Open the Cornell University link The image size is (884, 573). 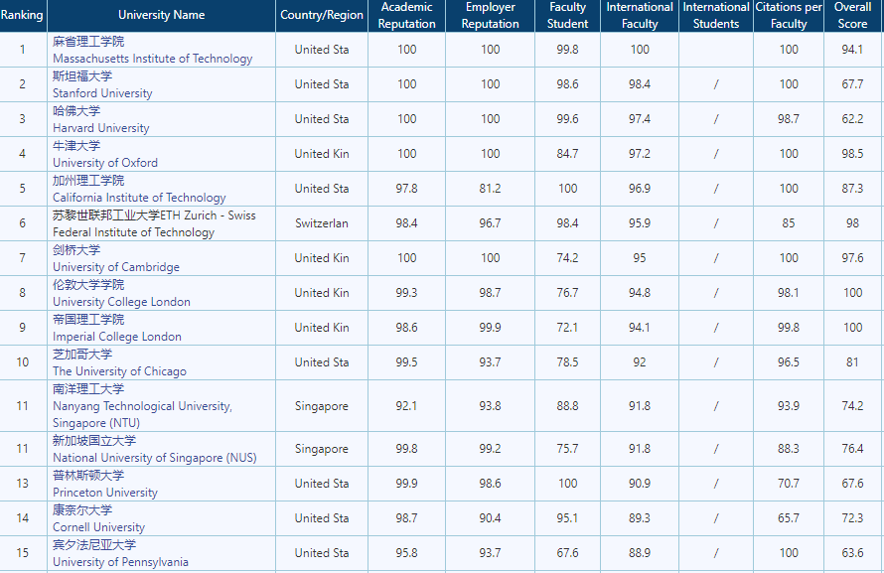pos(98,527)
